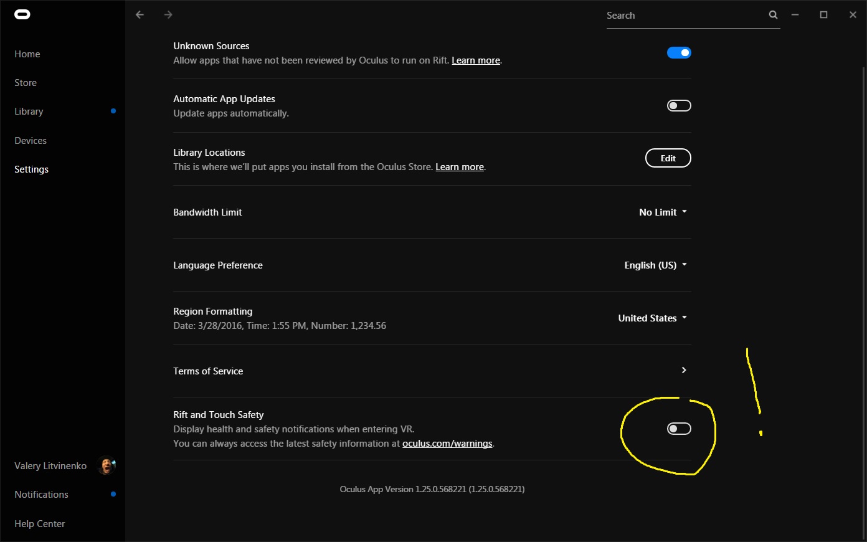Go back with the left arrow
The width and height of the screenshot is (867, 542).
(140, 14)
